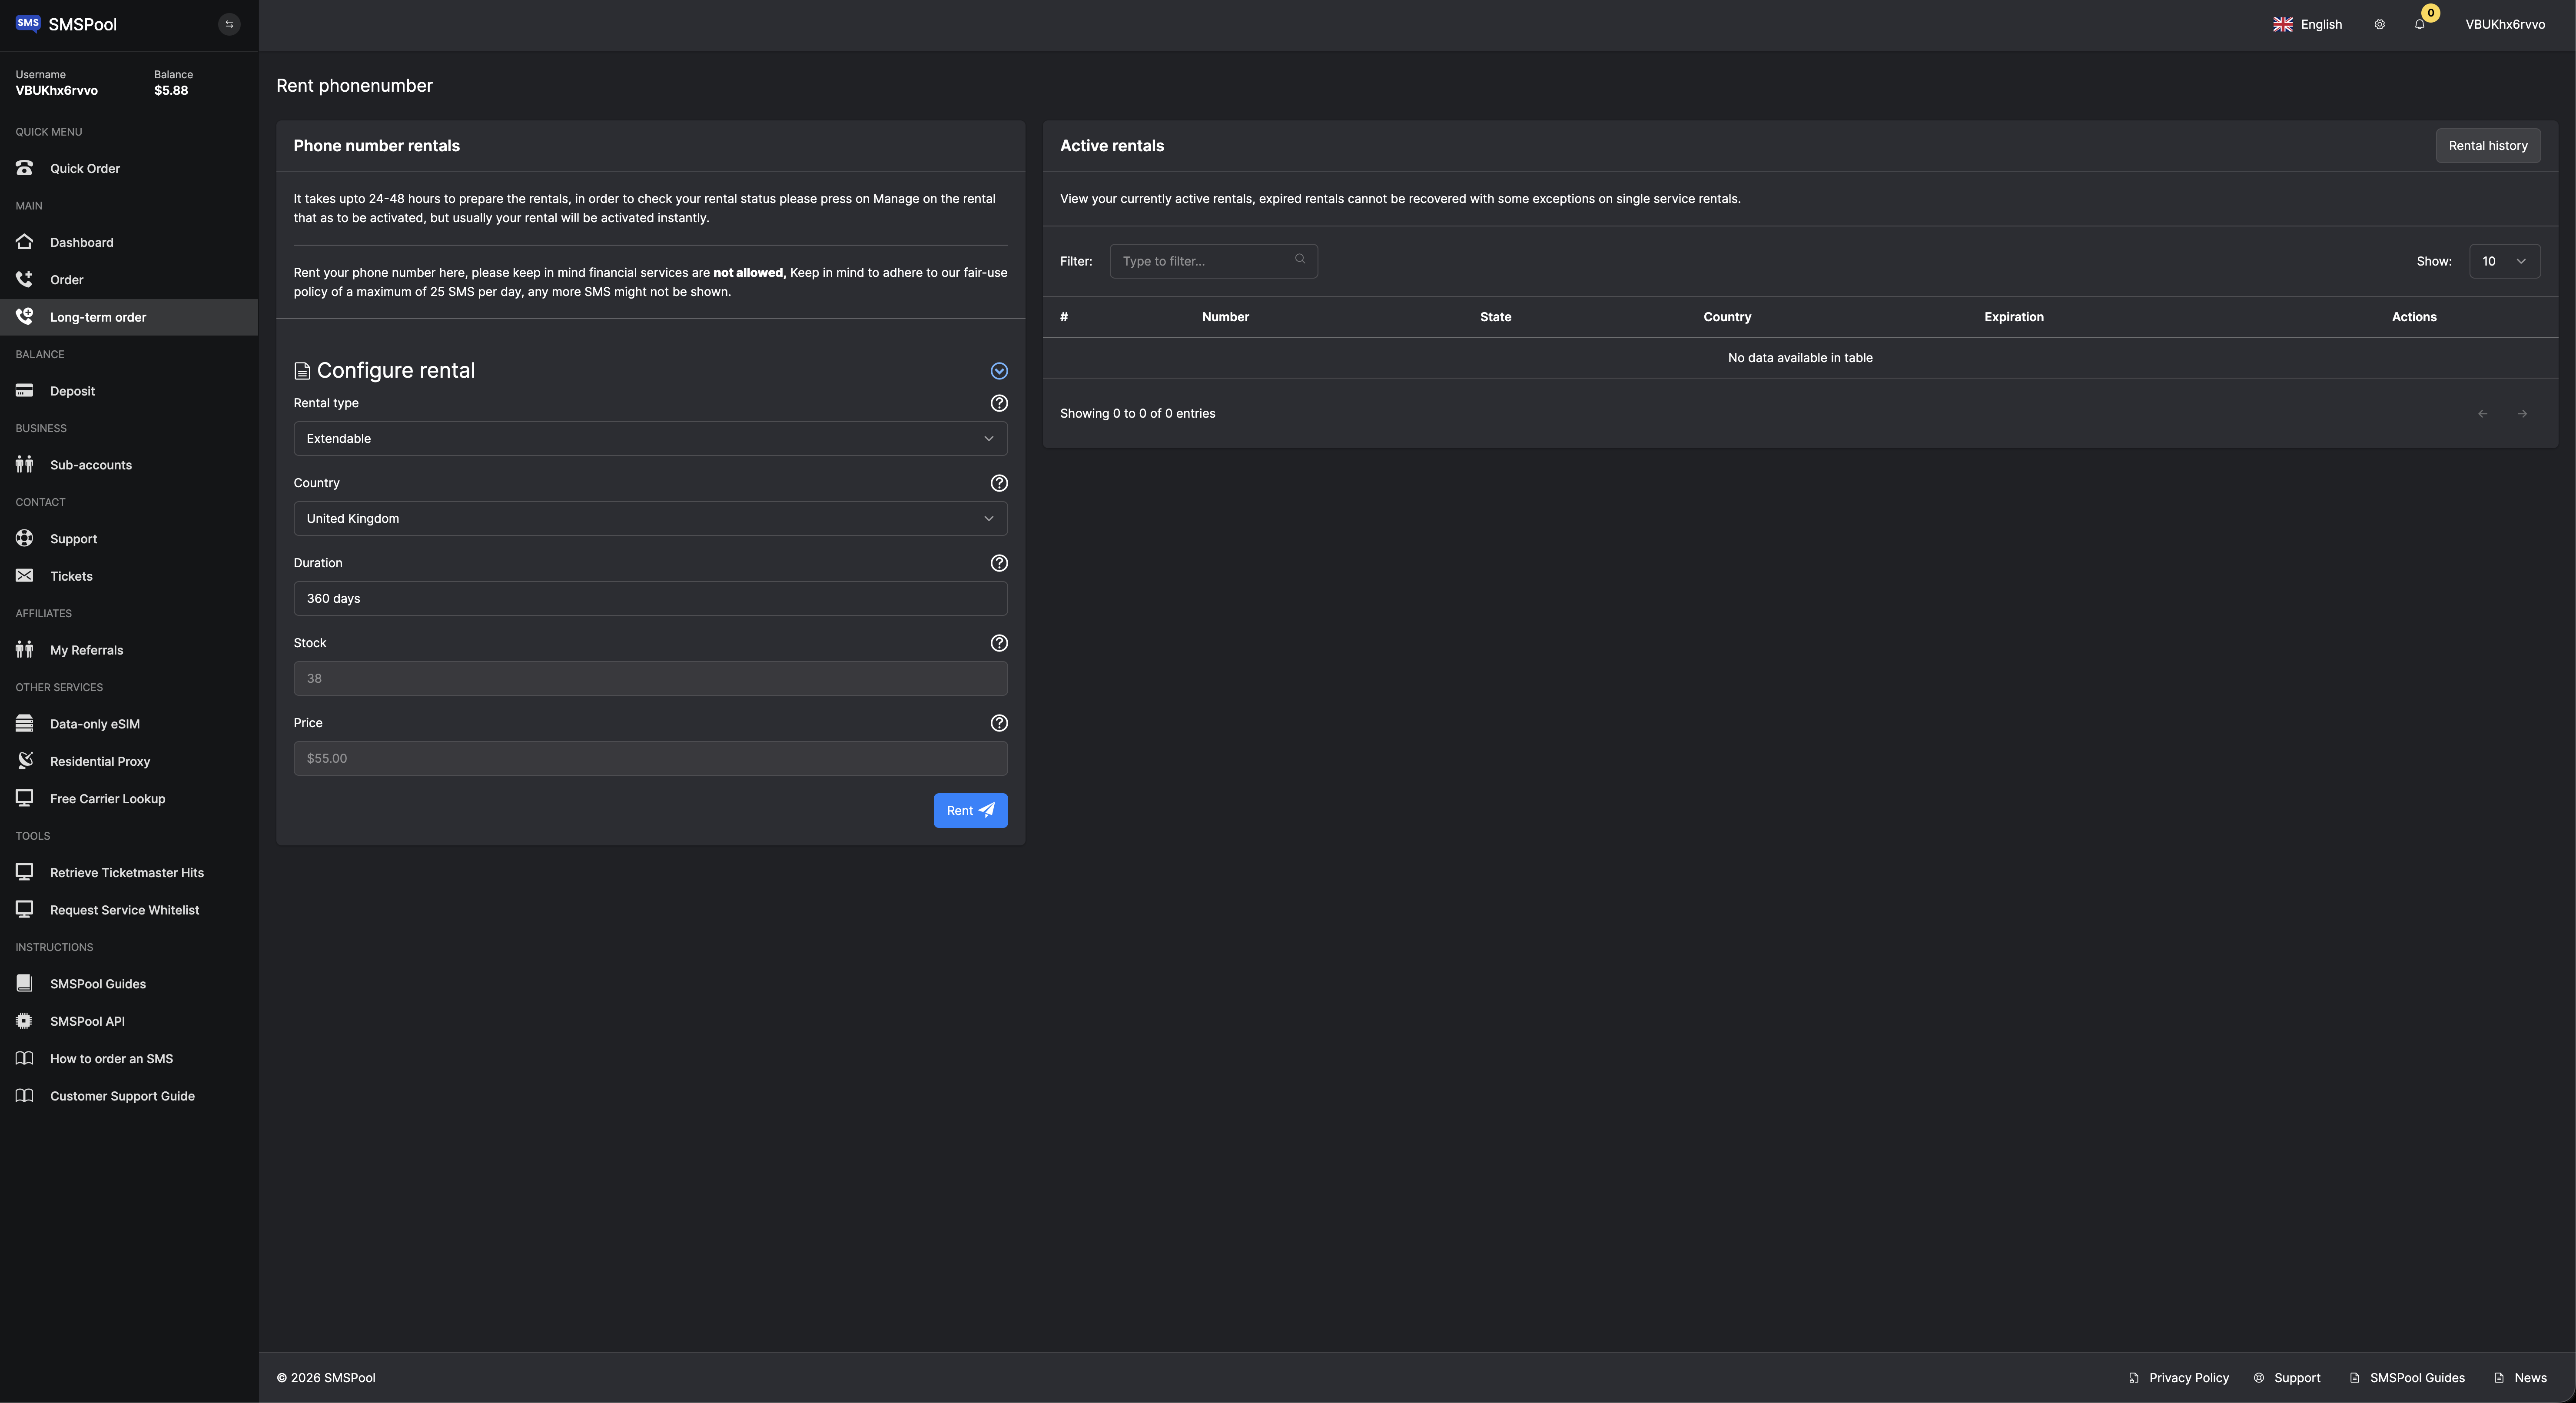The width and height of the screenshot is (2576, 1403).
Task: Click the Rent button
Action: (969, 810)
